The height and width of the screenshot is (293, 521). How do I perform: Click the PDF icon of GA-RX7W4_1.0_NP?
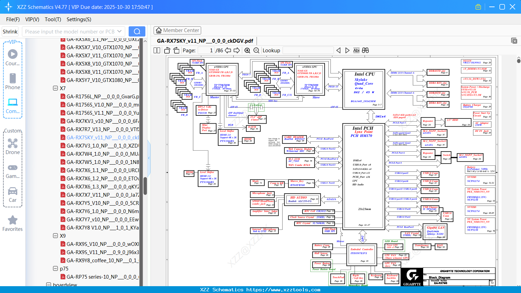pos(63,154)
